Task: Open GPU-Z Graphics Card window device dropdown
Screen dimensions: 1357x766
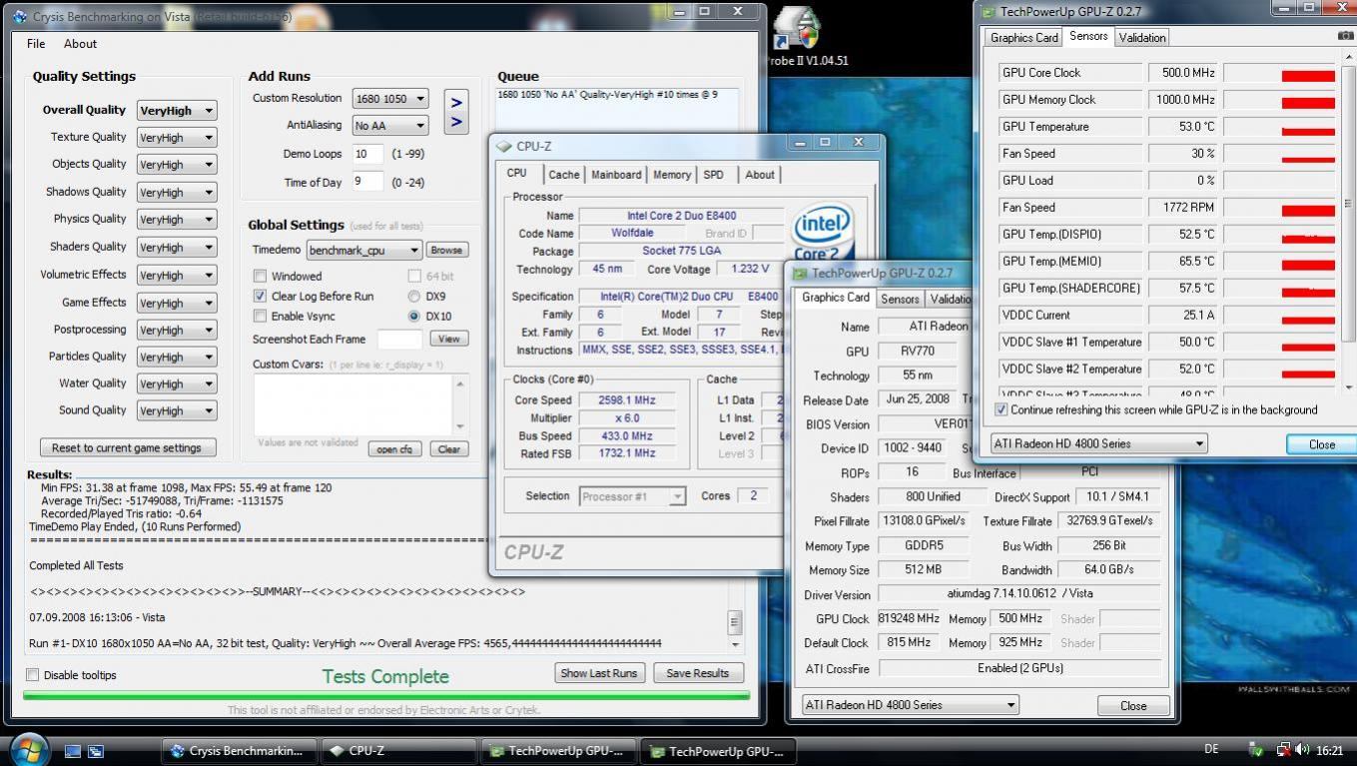Action: pos(910,704)
